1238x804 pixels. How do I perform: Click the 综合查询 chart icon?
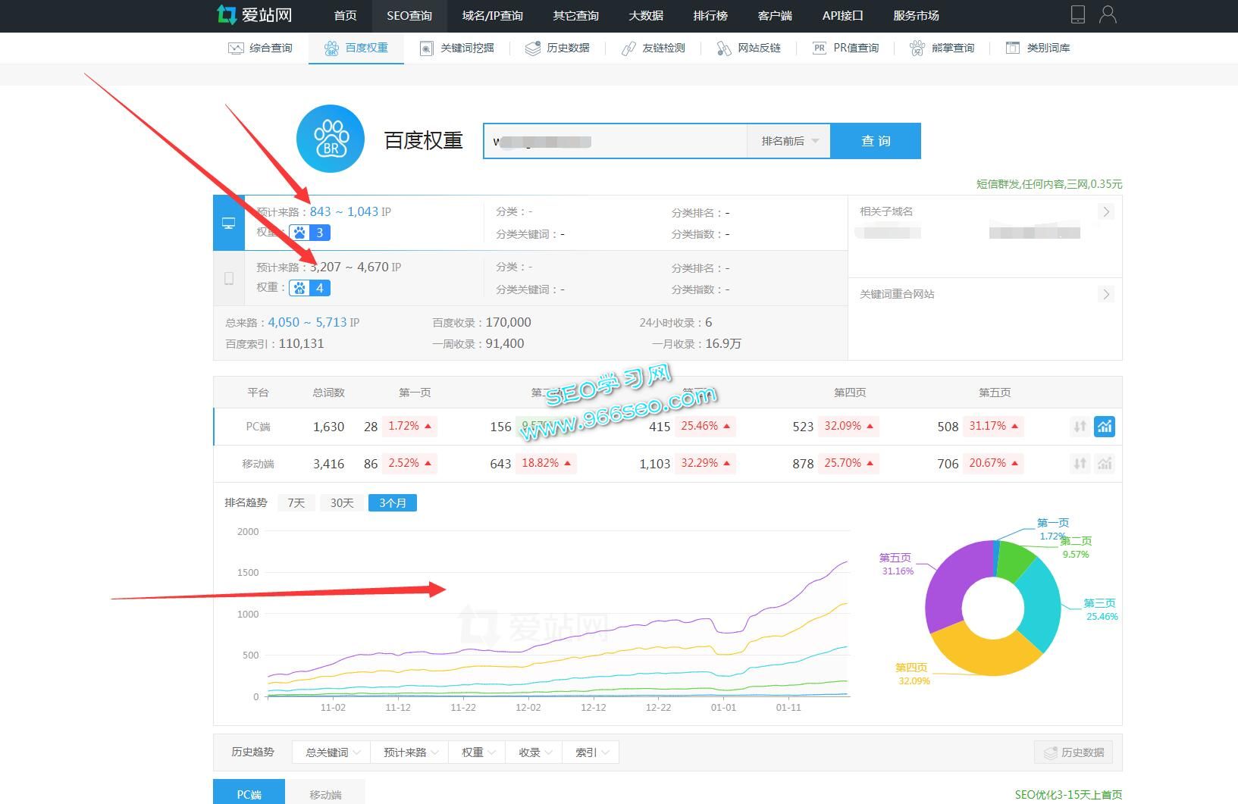pyautogui.click(x=236, y=48)
